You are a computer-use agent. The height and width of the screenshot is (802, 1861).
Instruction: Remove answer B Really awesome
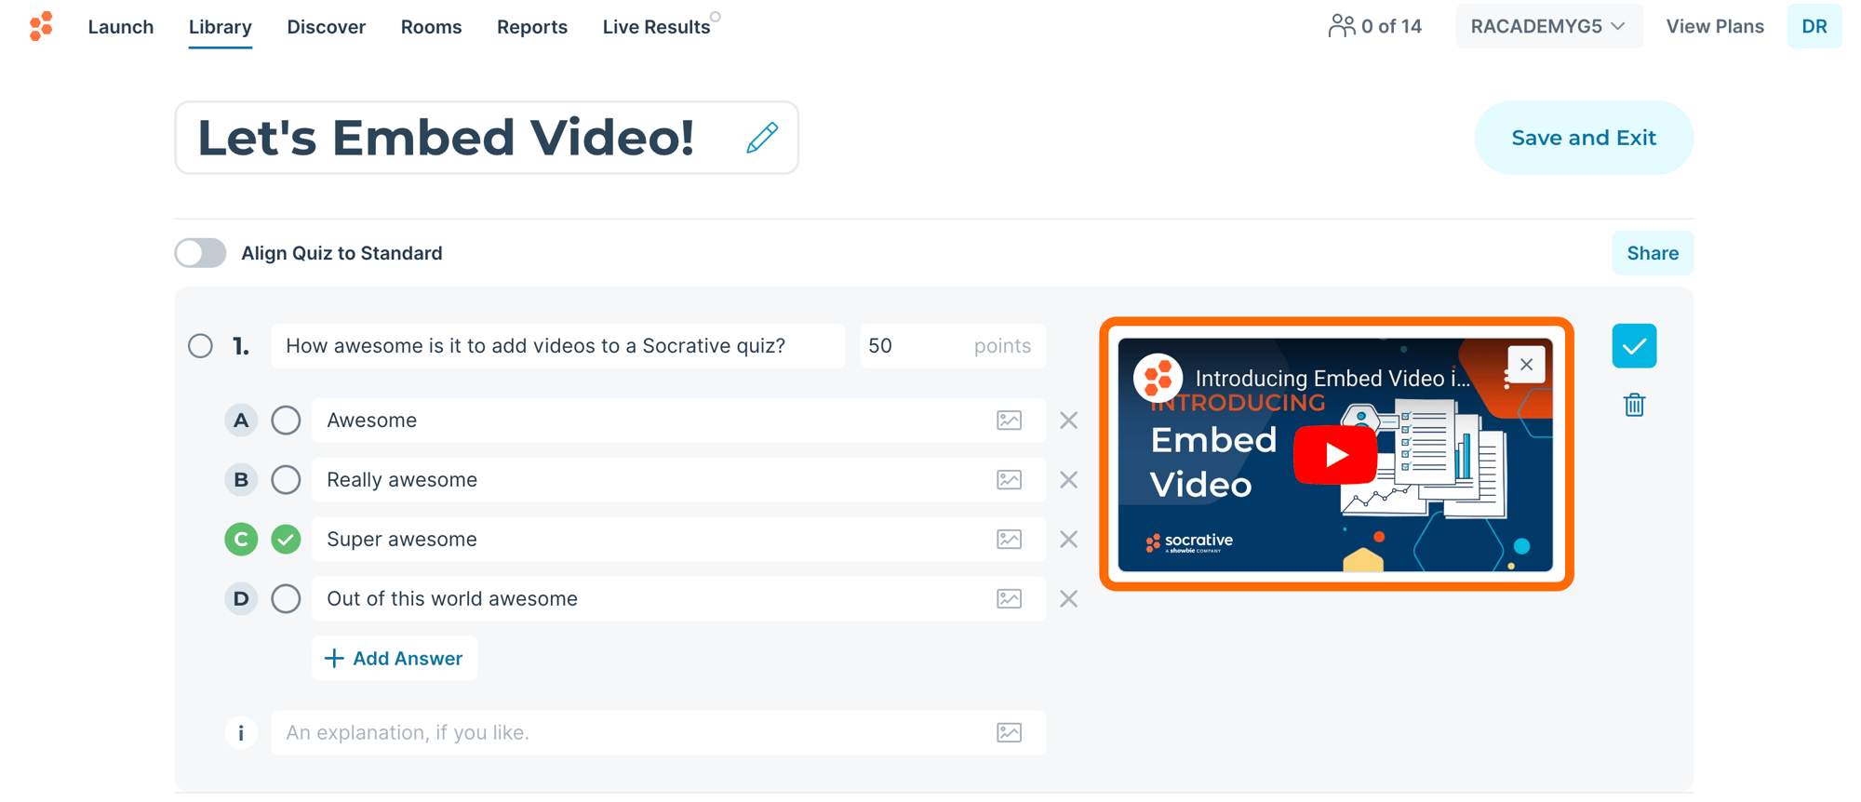pyautogui.click(x=1068, y=480)
